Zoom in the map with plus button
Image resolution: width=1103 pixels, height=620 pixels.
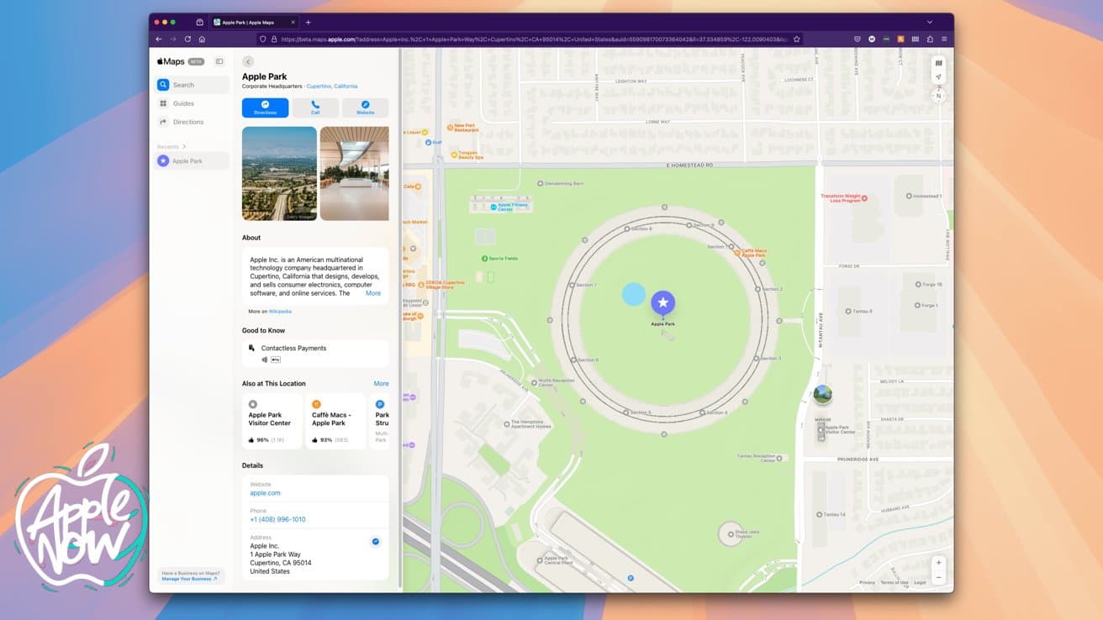click(939, 563)
